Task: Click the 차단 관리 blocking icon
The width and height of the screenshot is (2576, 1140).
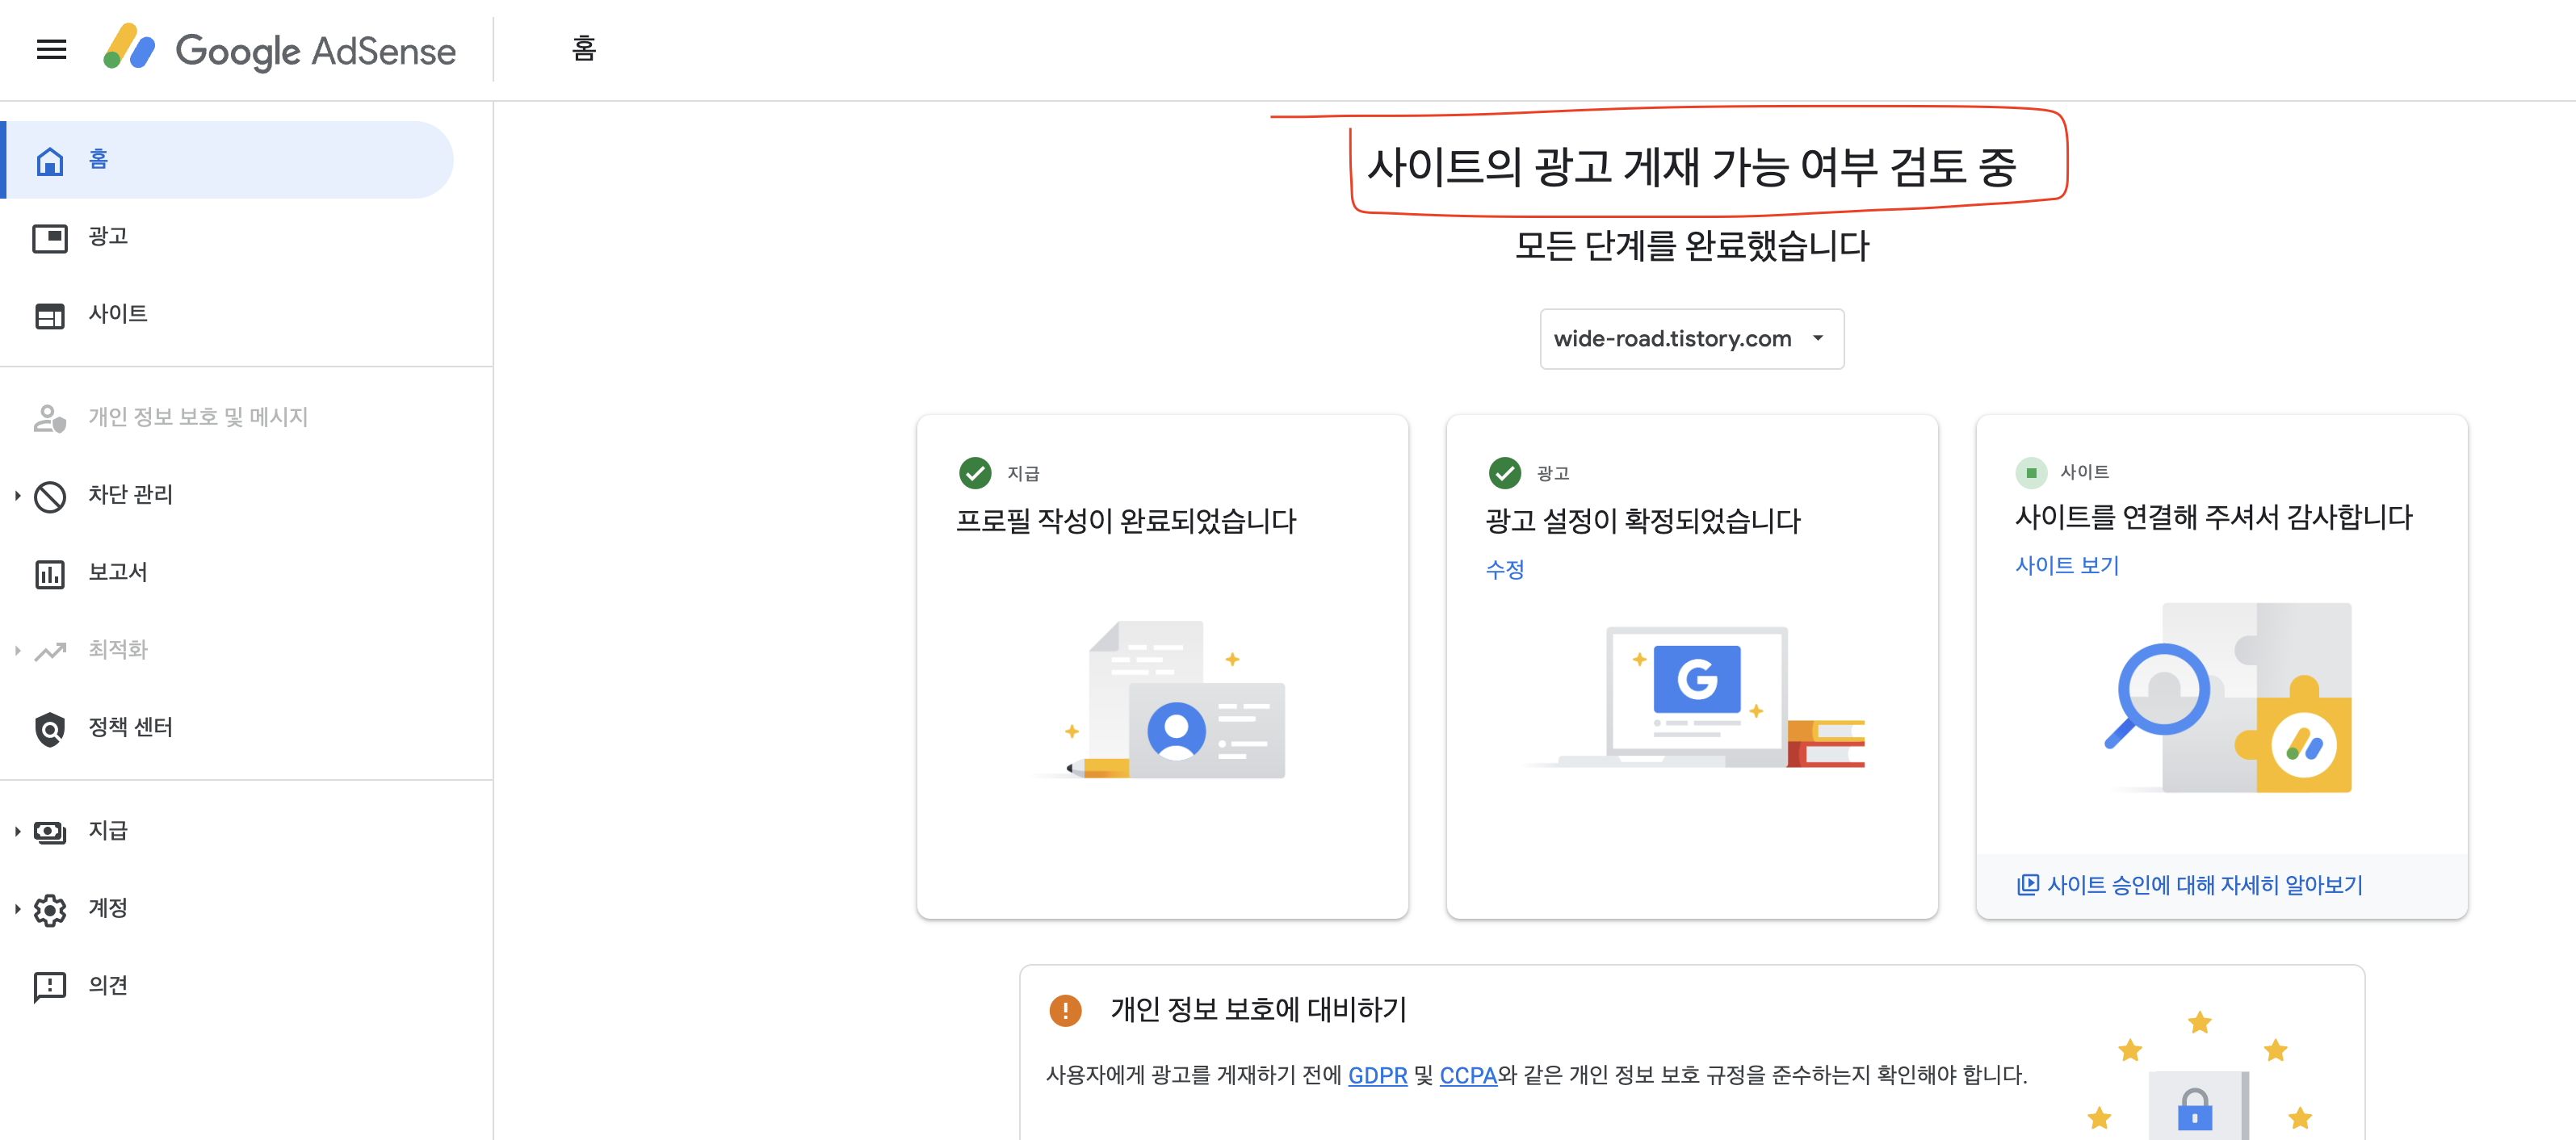Action: tap(50, 496)
